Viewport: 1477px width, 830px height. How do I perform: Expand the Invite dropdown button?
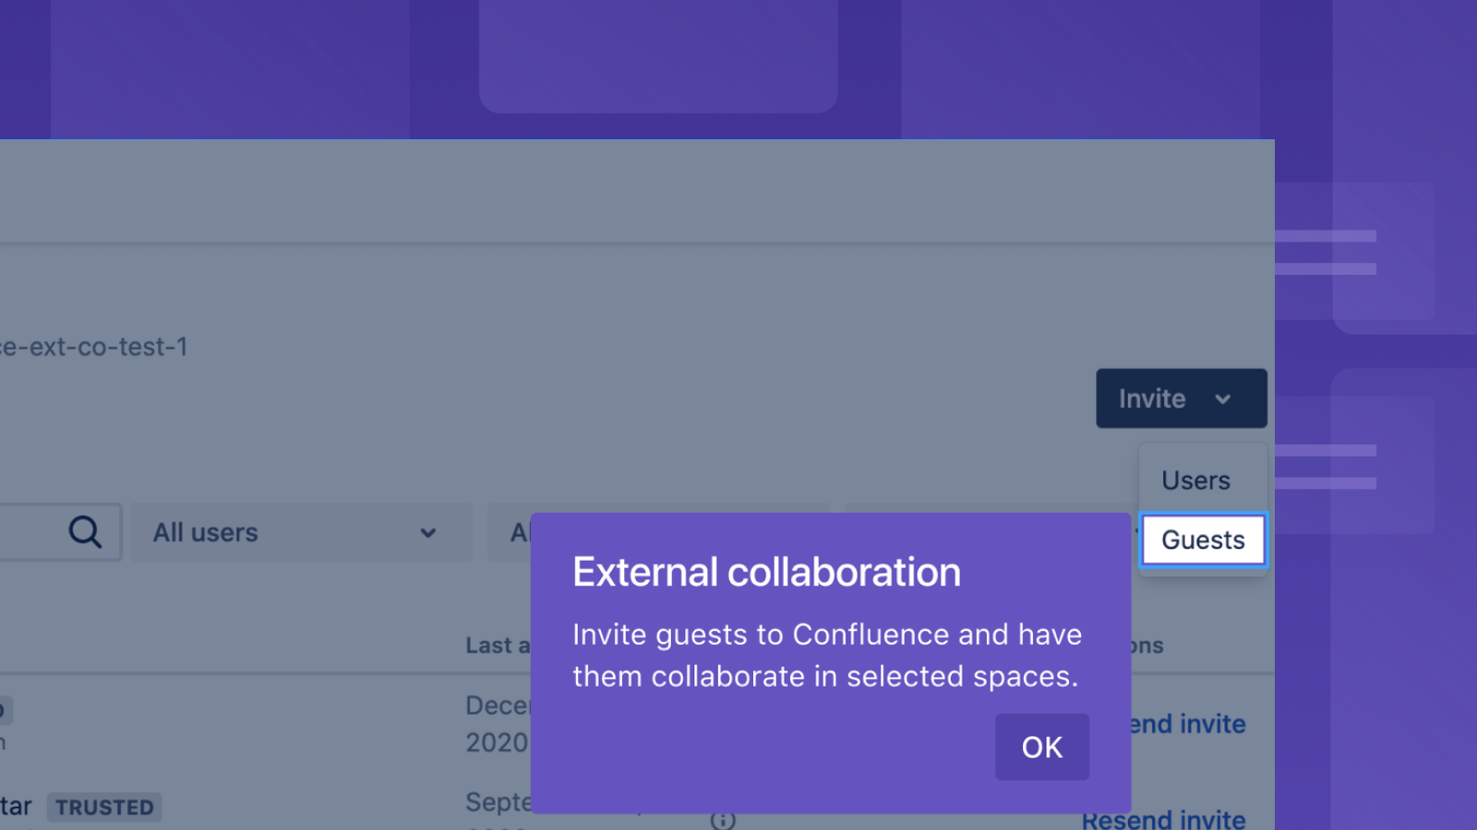(1181, 398)
